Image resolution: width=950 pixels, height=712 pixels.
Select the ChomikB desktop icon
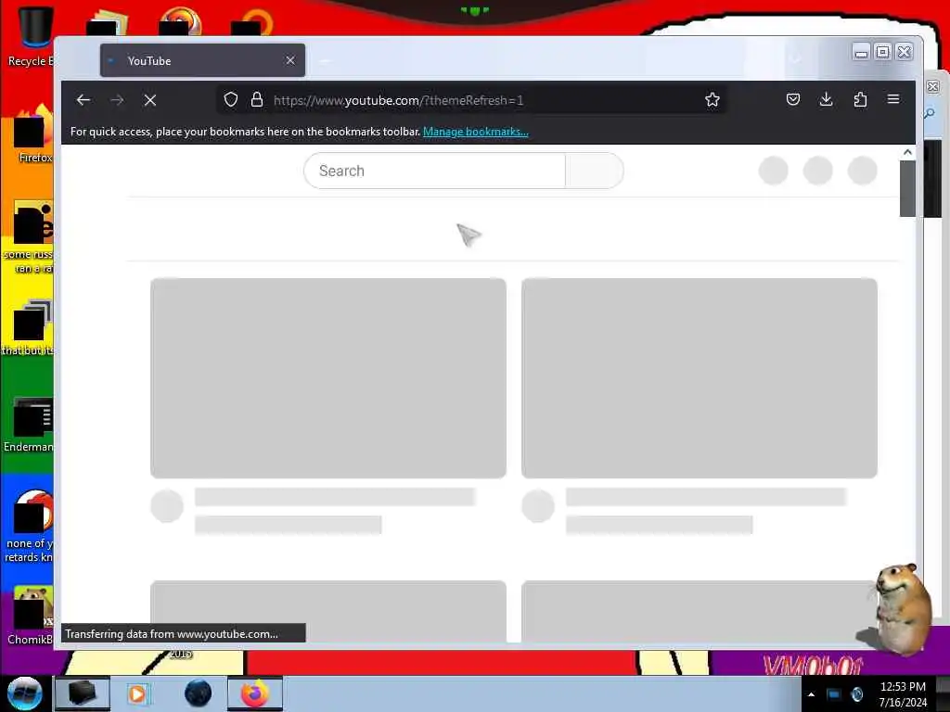(31, 615)
